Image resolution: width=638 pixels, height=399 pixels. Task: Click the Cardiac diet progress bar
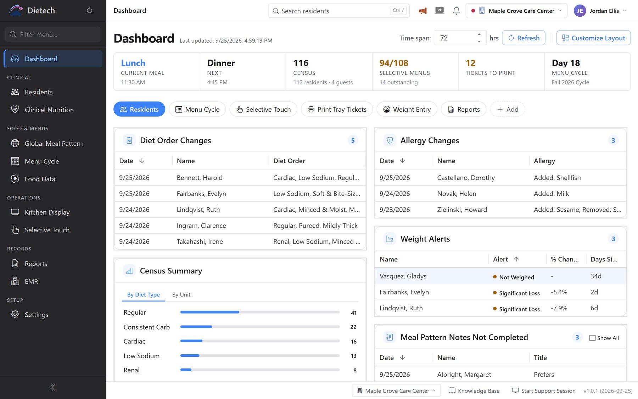[x=260, y=341]
